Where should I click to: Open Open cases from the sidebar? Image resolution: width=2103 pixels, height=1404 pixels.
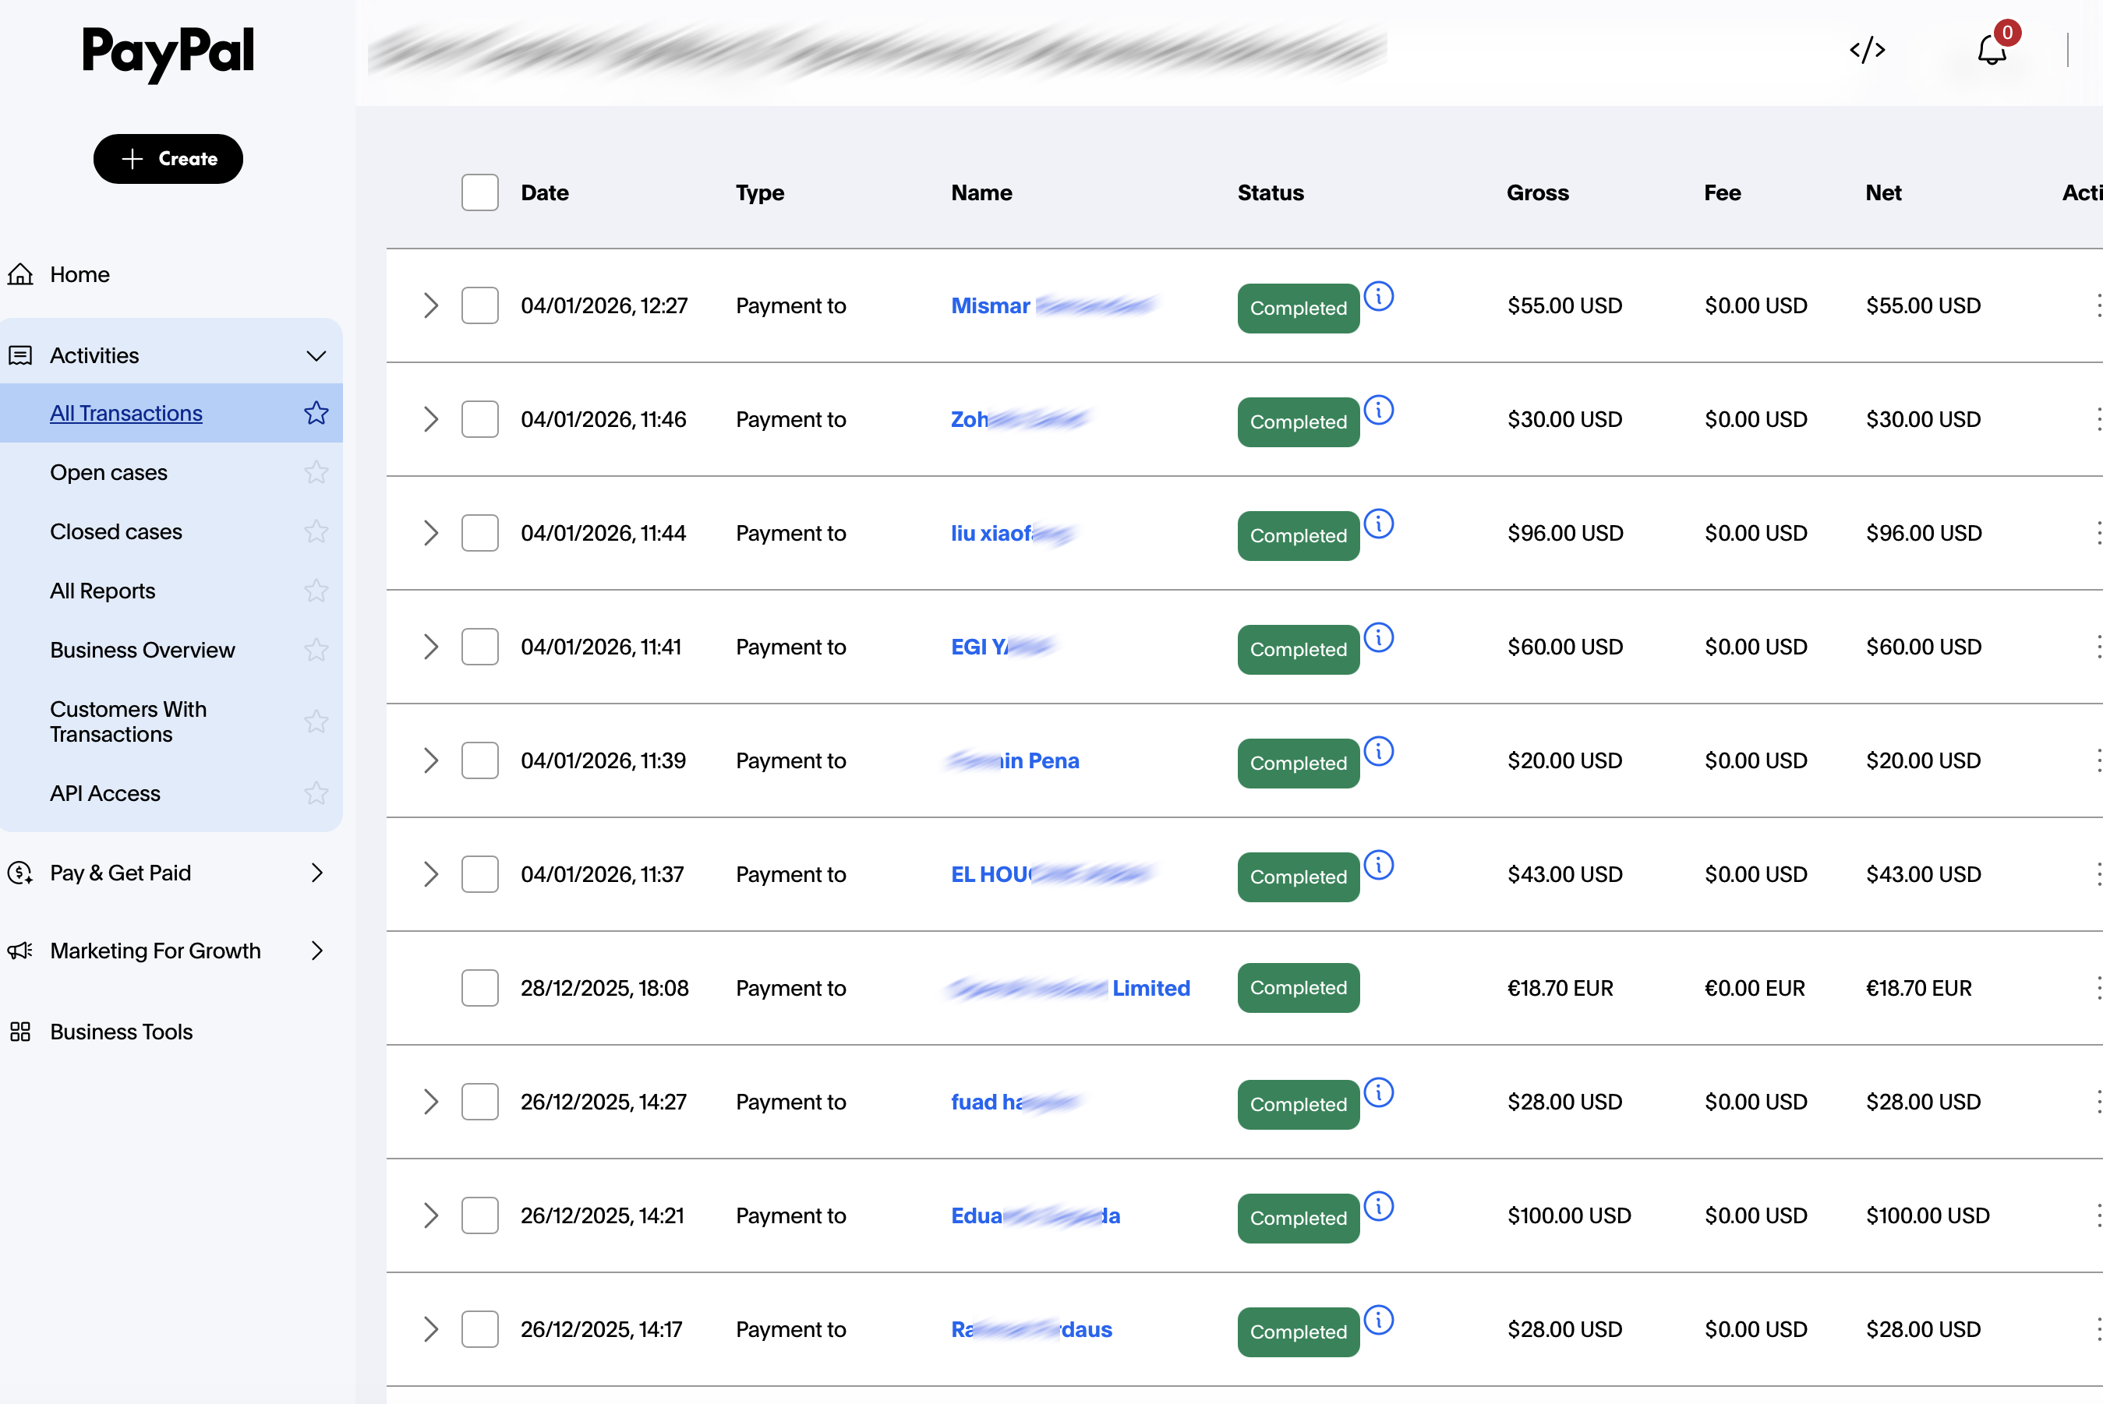108,472
